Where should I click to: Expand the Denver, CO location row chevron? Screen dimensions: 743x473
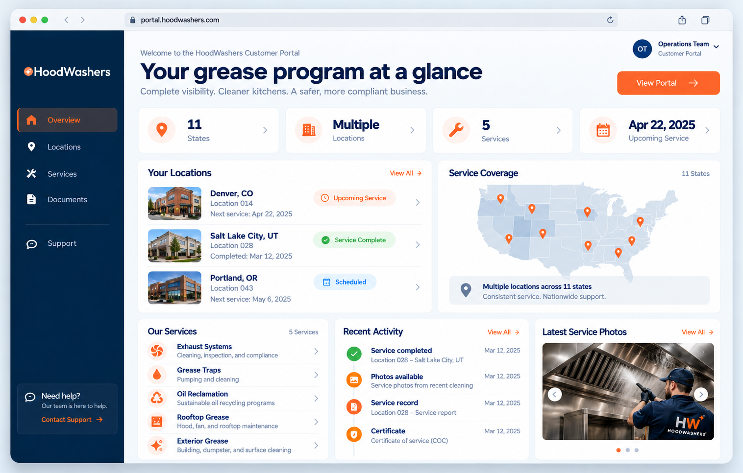[x=418, y=203]
